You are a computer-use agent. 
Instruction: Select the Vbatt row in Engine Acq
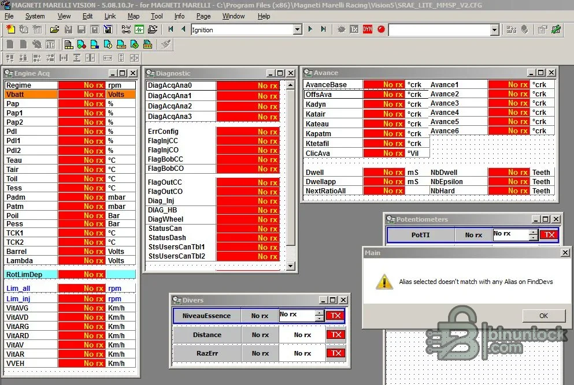pyautogui.click(x=71, y=94)
